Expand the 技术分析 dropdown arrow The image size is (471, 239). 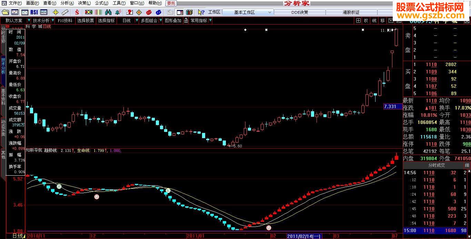(x=53, y=20)
